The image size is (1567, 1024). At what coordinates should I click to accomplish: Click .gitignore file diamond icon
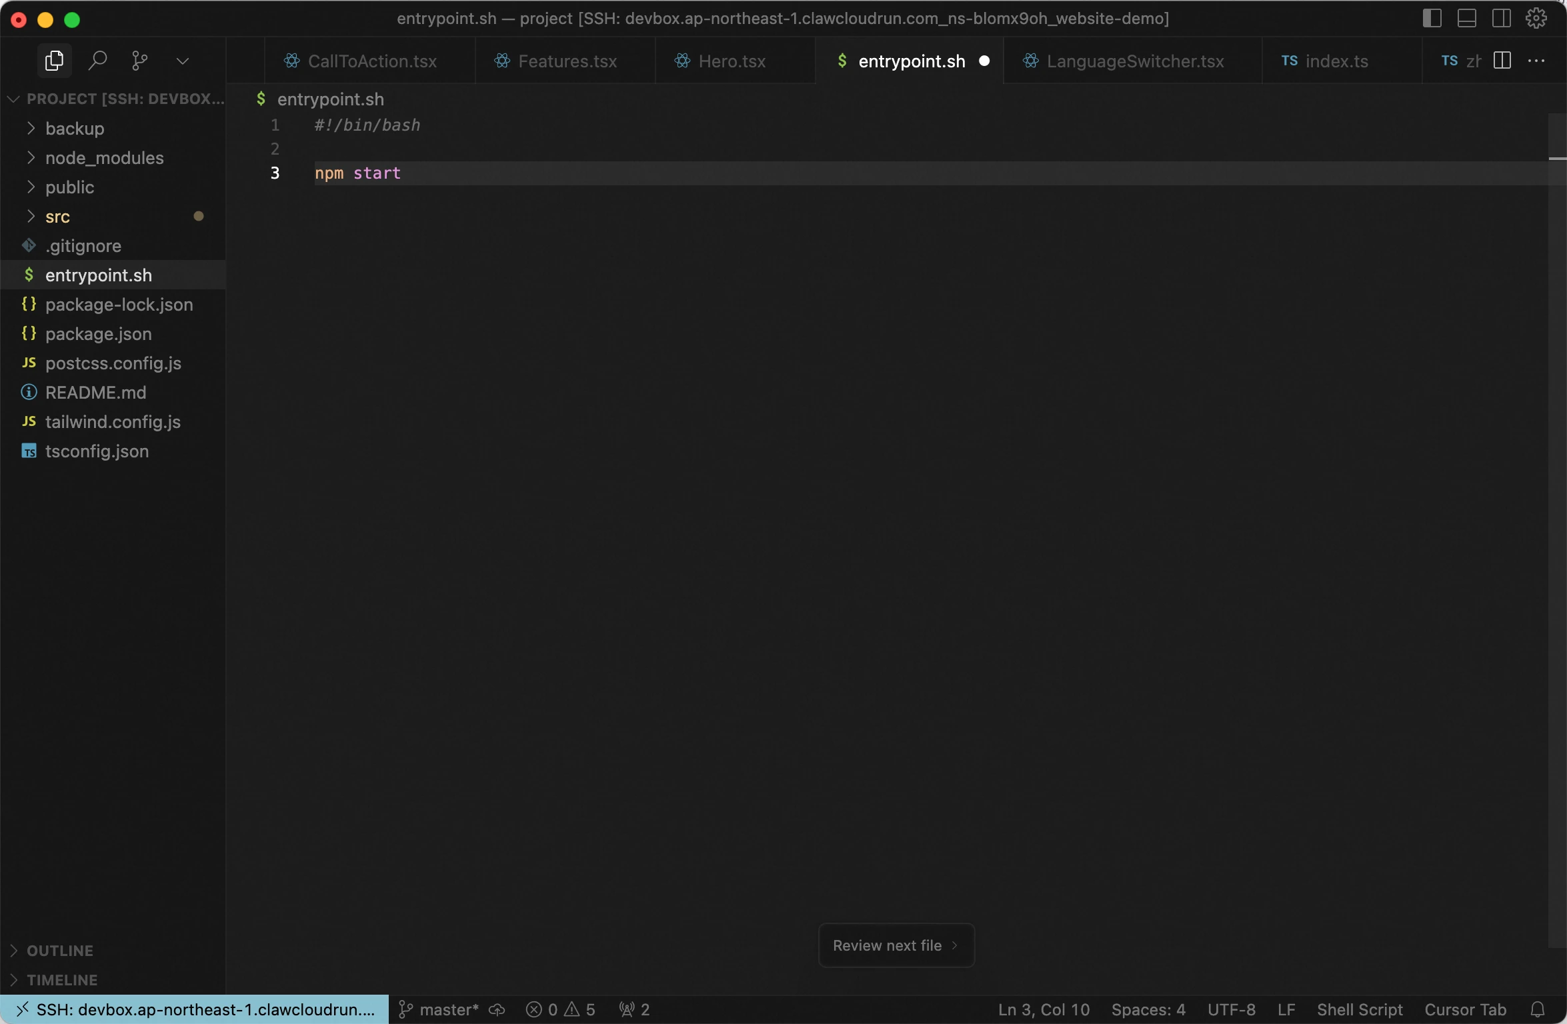pos(29,245)
